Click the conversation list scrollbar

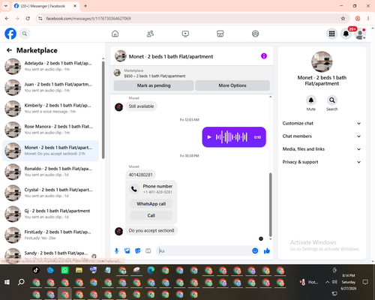tap(103, 110)
